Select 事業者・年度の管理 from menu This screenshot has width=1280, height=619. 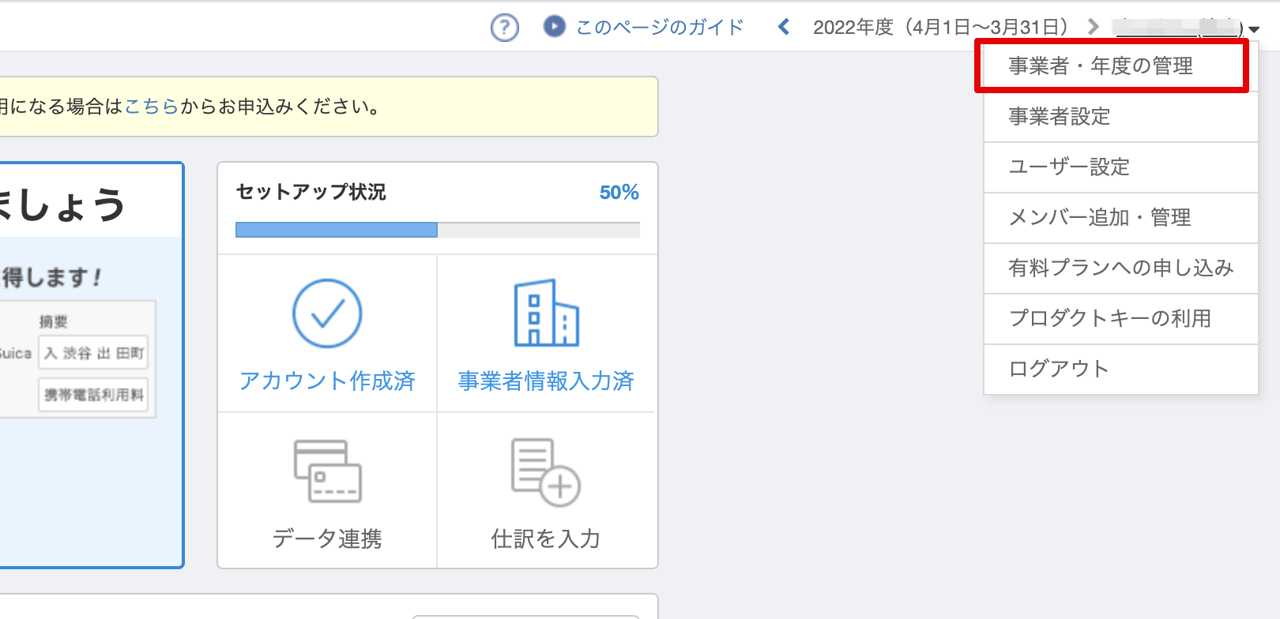pos(1101,66)
